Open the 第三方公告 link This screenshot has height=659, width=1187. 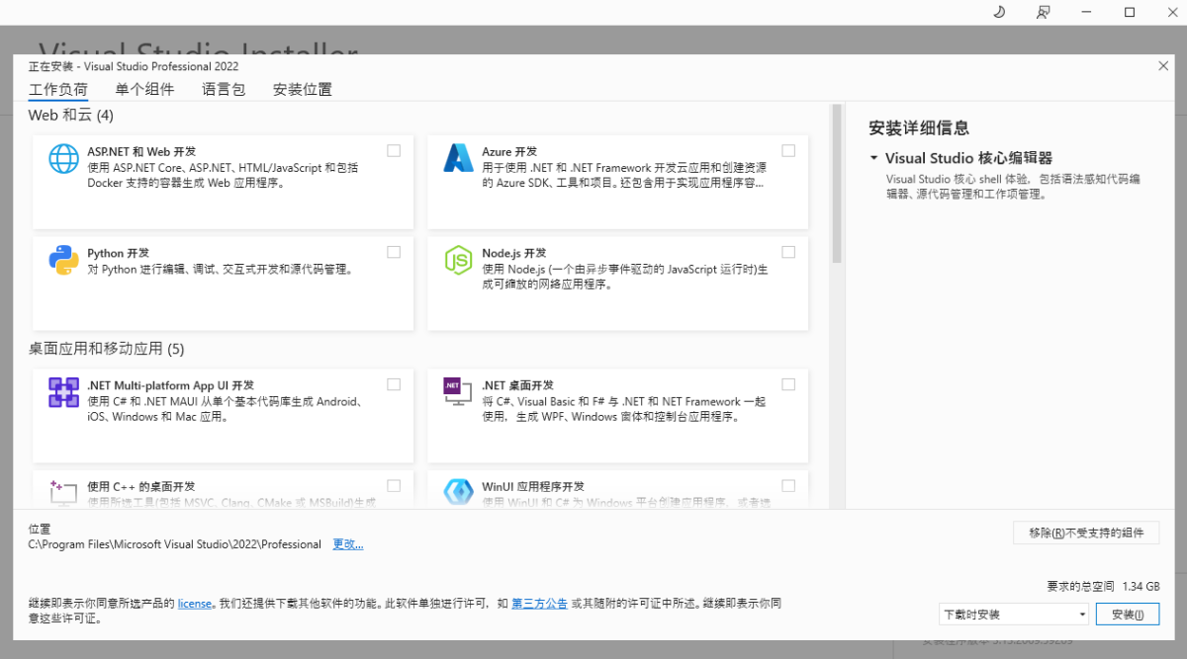539,603
